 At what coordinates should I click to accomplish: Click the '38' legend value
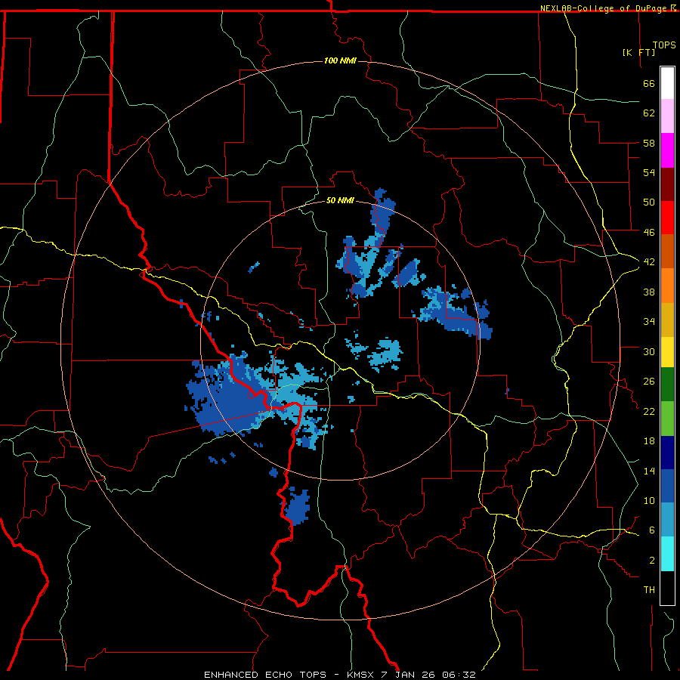click(649, 292)
